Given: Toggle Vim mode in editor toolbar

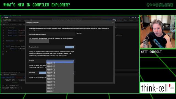Looking at the screenshot, I should click(x=20, y=25).
